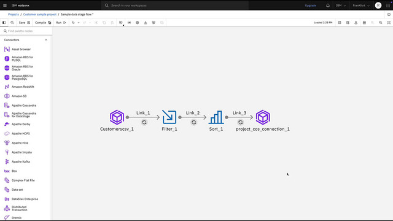The width and height of the screenshot is (393, 221).
Task: Select the Customerscsv_1 source node
Action: [117, 117]
